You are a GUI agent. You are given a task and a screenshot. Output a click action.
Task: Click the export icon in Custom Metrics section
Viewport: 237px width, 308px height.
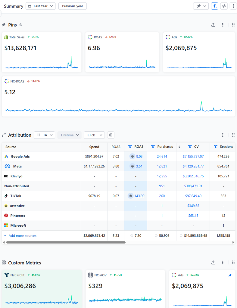[x=213, y=263]
